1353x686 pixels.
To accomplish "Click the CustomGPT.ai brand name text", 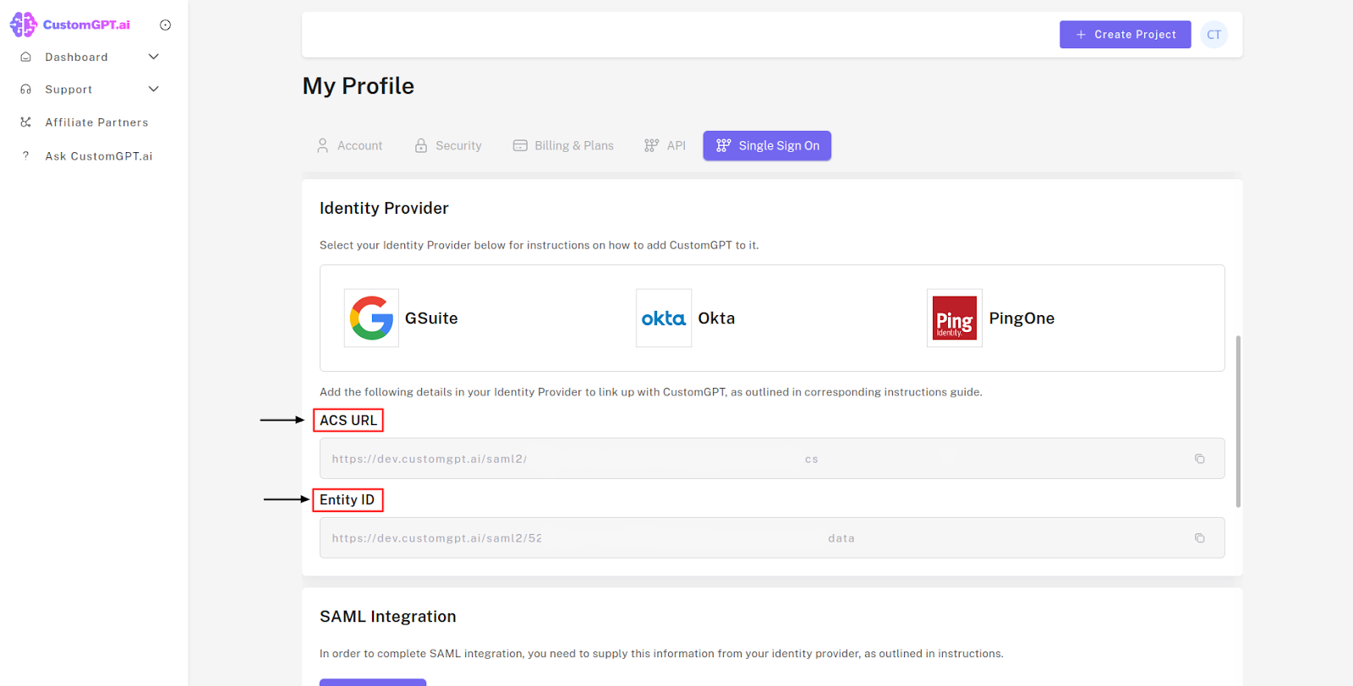I will 86,25.
